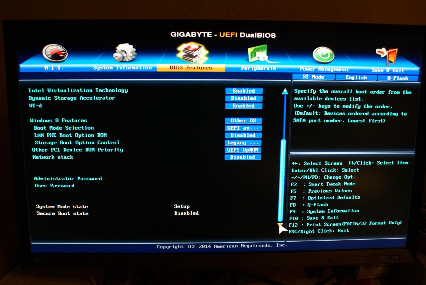The image size is (426, 285).
Task: Click the Disabled value of Secure Boot
Action: (186, 213)
